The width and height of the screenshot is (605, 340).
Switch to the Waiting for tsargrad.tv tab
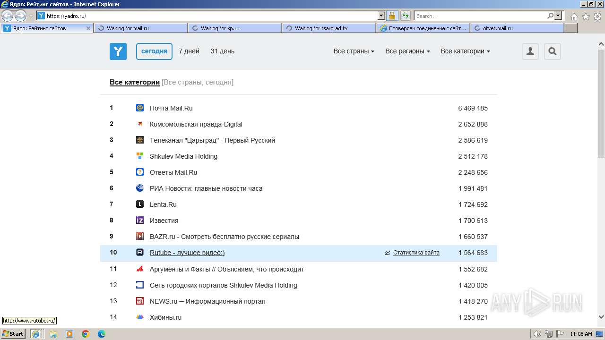(x=329, y=28)
